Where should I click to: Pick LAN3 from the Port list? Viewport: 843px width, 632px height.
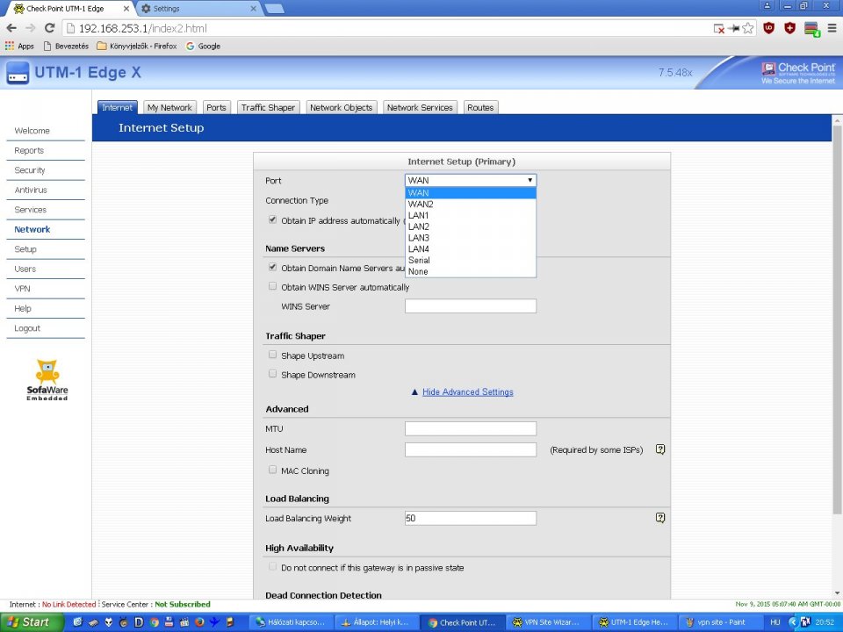[x=471, y=238]
